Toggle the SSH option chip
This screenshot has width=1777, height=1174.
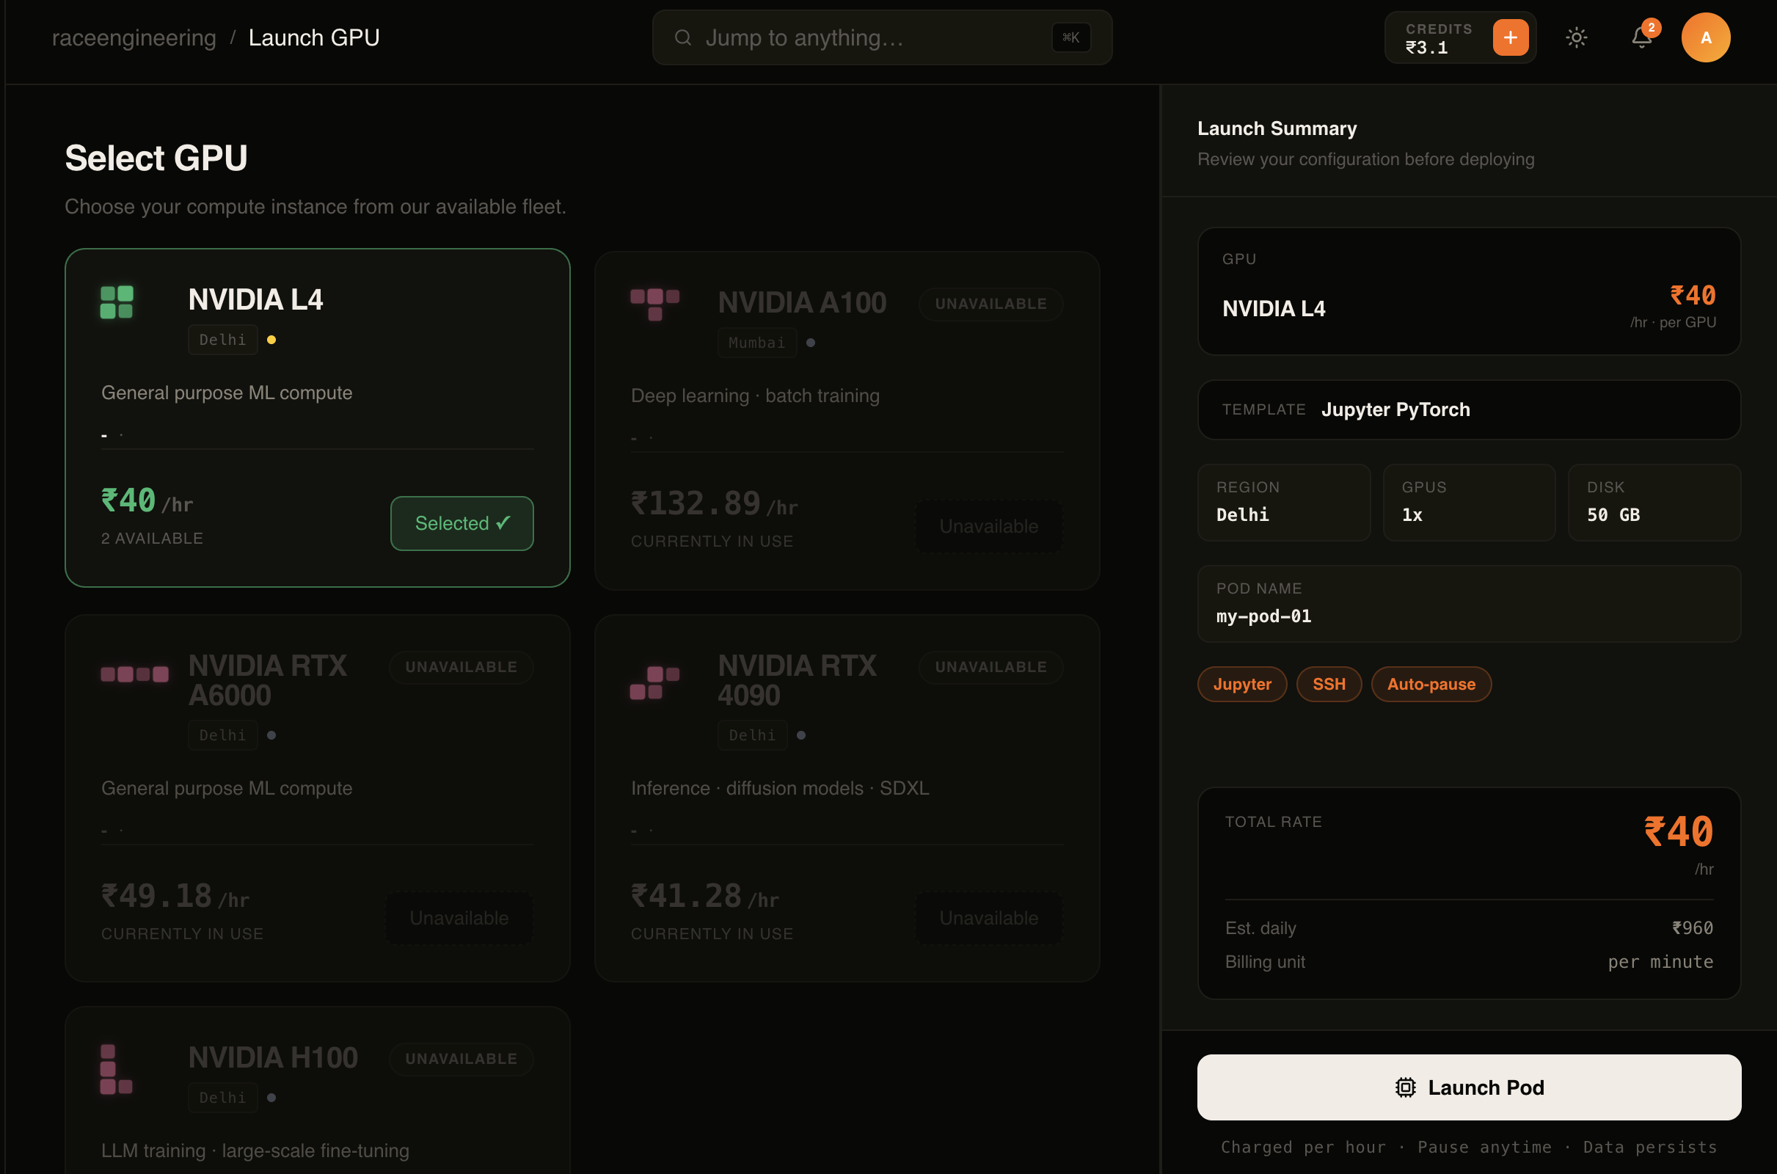coord(1329,685)
